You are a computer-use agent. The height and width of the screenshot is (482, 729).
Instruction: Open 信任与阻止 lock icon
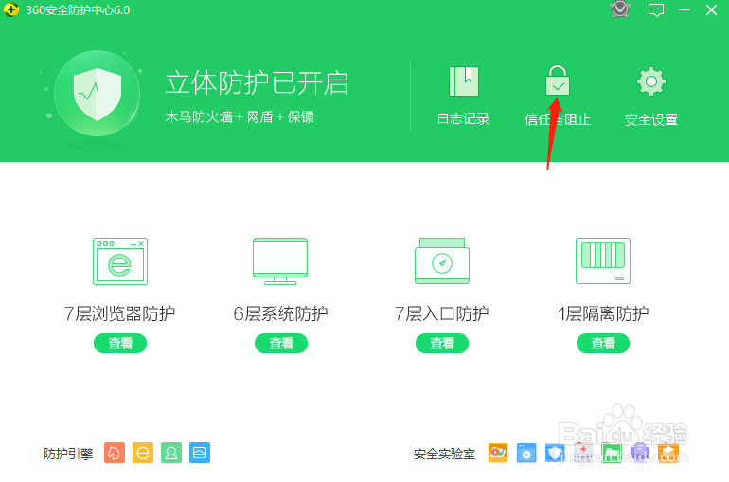click(557, 80)
